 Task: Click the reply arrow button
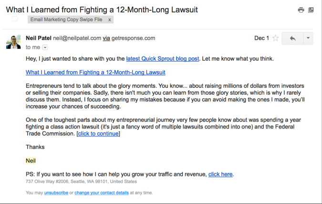point(292,38)
